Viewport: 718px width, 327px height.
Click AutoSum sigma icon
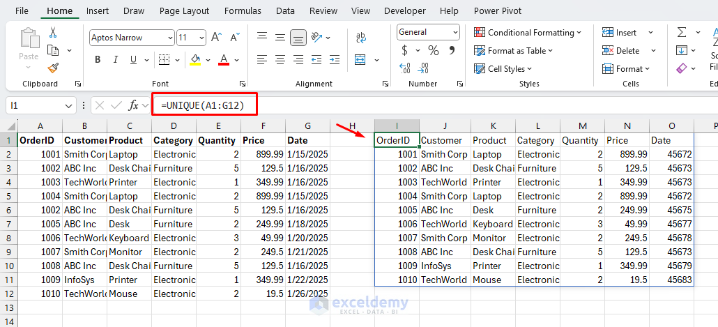click(x=682, y=32)
